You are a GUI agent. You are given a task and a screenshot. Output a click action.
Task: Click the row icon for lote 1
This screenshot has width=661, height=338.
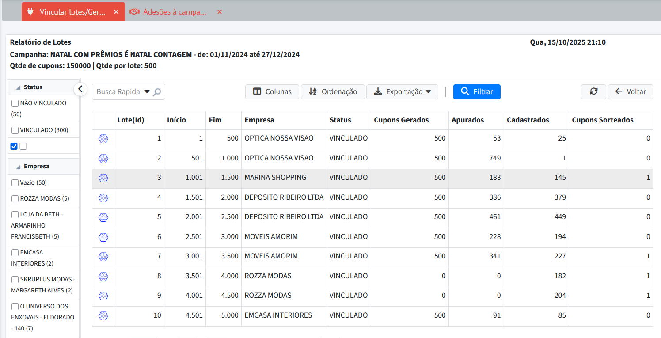[103, 139]
